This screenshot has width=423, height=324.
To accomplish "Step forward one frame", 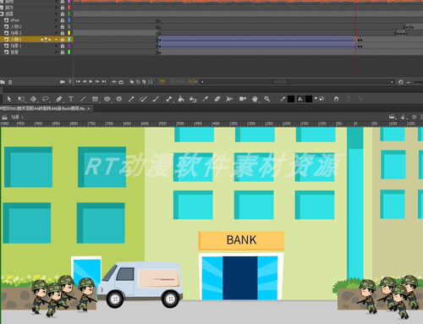I will 97,81.
